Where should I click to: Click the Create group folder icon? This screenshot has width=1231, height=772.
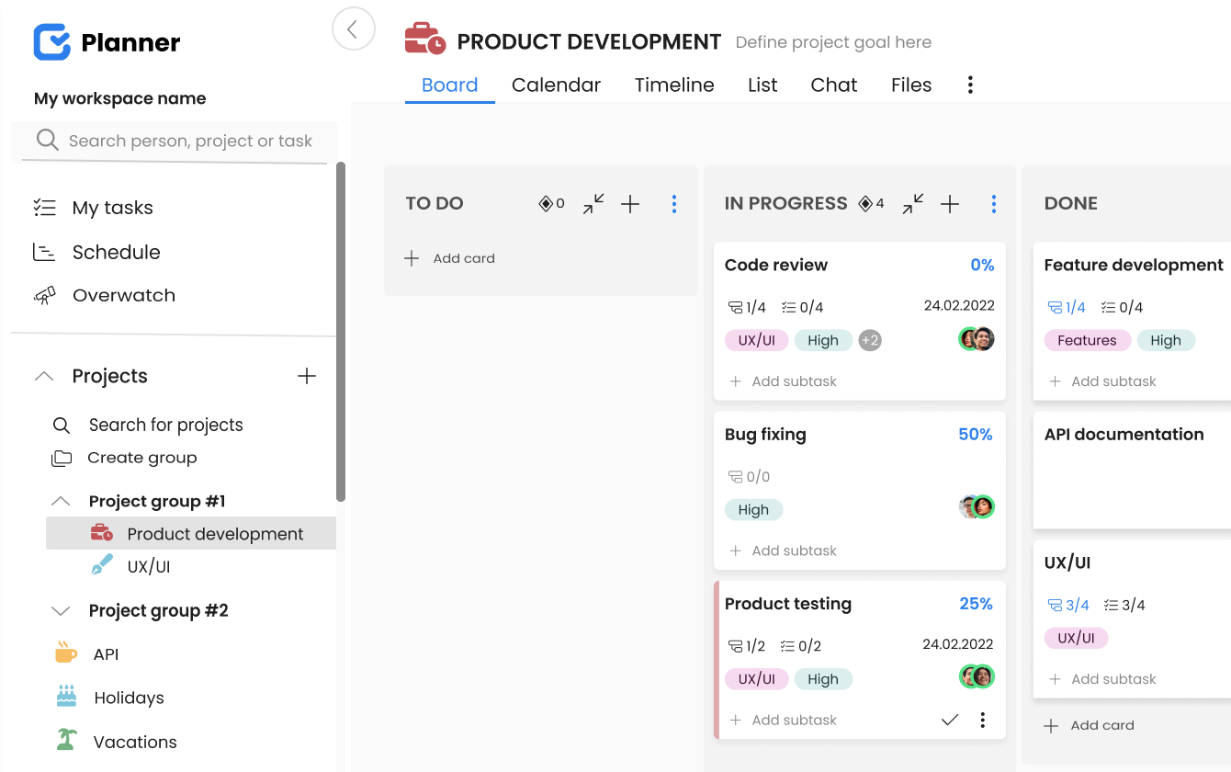[x=62, y=458]
